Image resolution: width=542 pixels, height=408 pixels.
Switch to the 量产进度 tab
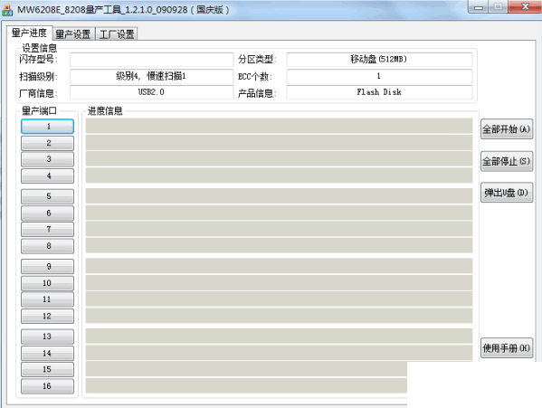tap(29, 33)
